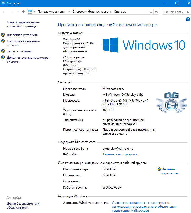This screenshot has height=213, width=191.
Task: Refresh the System page
Action: [x=156, y=12]
